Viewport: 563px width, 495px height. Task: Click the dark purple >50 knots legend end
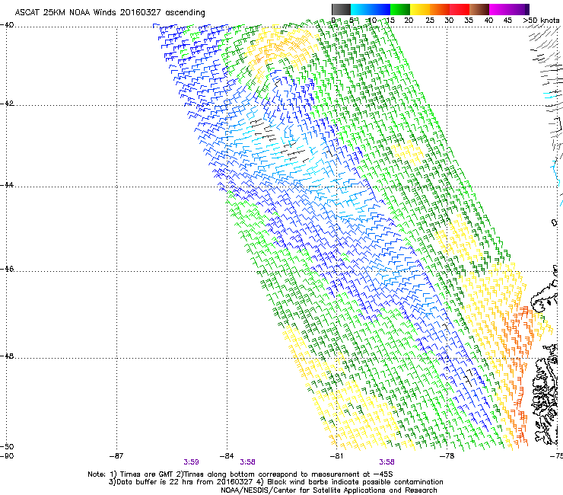point(527,9)
